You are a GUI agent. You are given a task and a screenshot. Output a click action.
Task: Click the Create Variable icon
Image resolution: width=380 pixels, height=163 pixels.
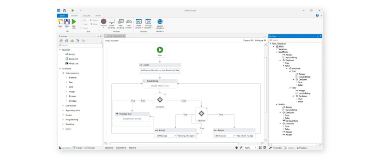point(139,21)
